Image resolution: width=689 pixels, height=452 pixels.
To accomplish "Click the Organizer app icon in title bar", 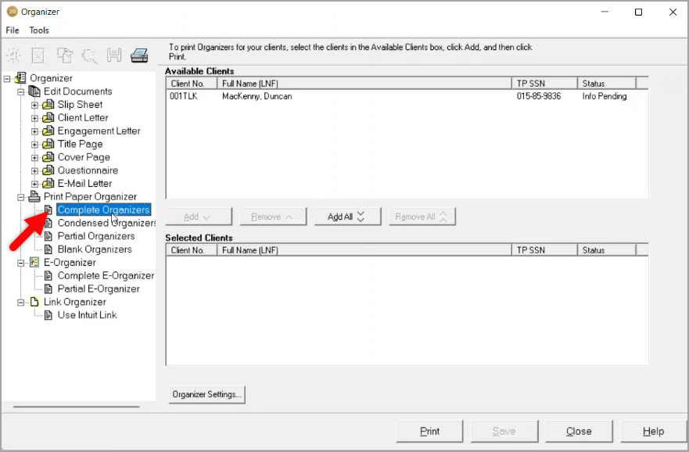I will (x=13, y=12).
